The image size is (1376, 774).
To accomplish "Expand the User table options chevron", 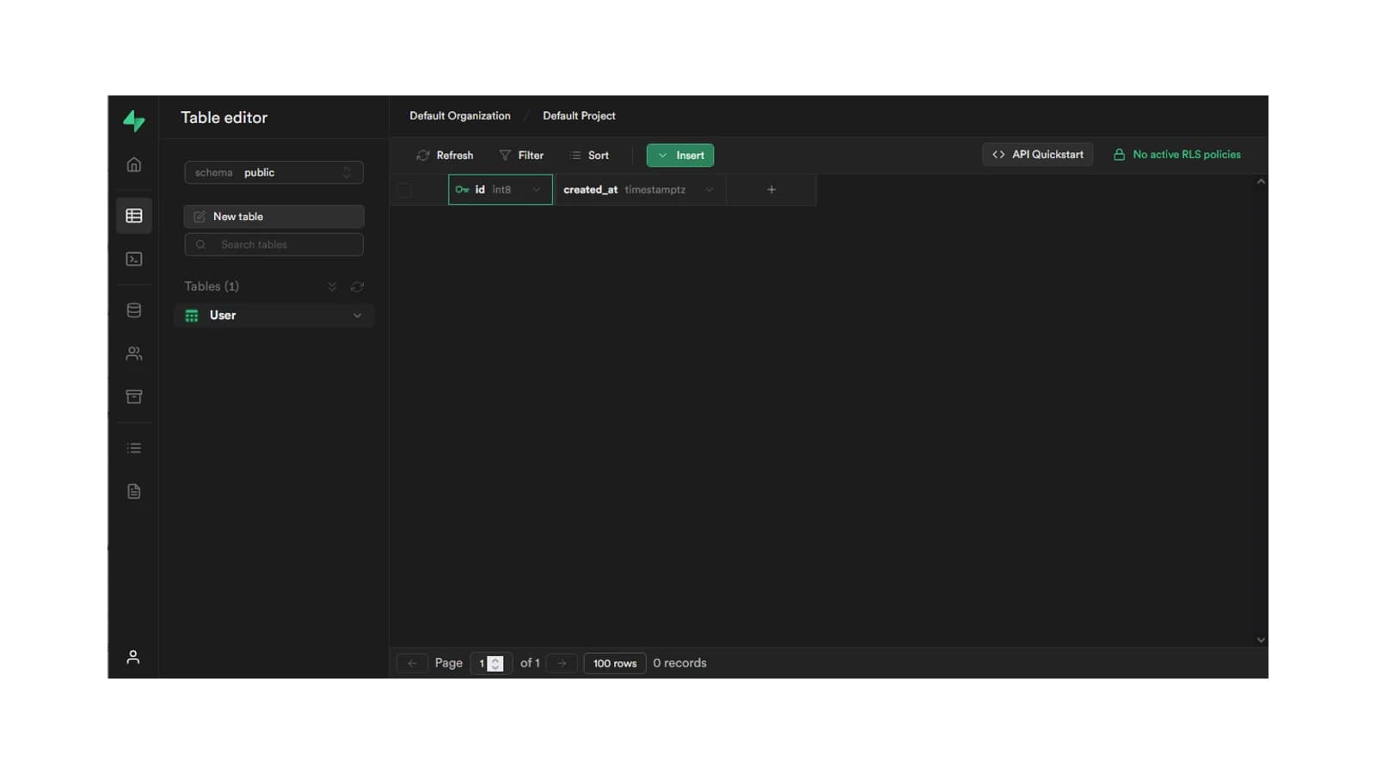I will click(357, 316).
